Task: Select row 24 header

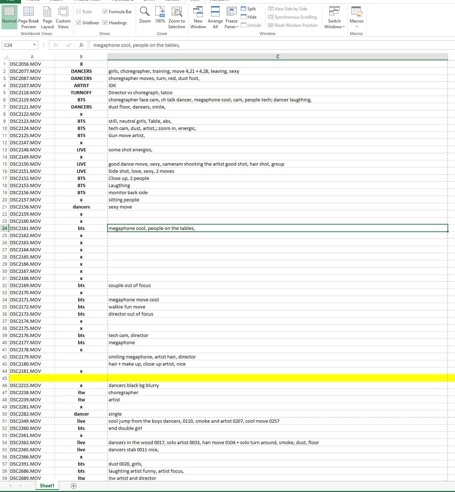Action: click(x=5, y=228)
